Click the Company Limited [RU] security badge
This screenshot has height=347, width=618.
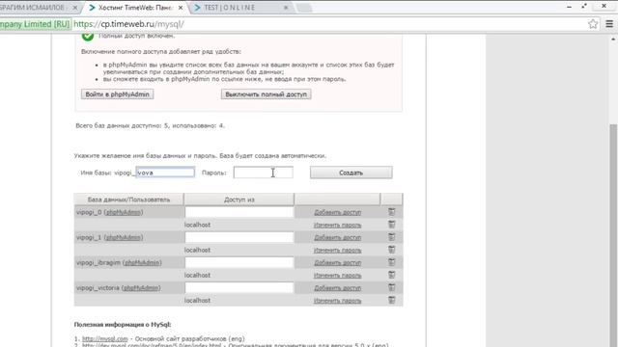pos(35,24)
